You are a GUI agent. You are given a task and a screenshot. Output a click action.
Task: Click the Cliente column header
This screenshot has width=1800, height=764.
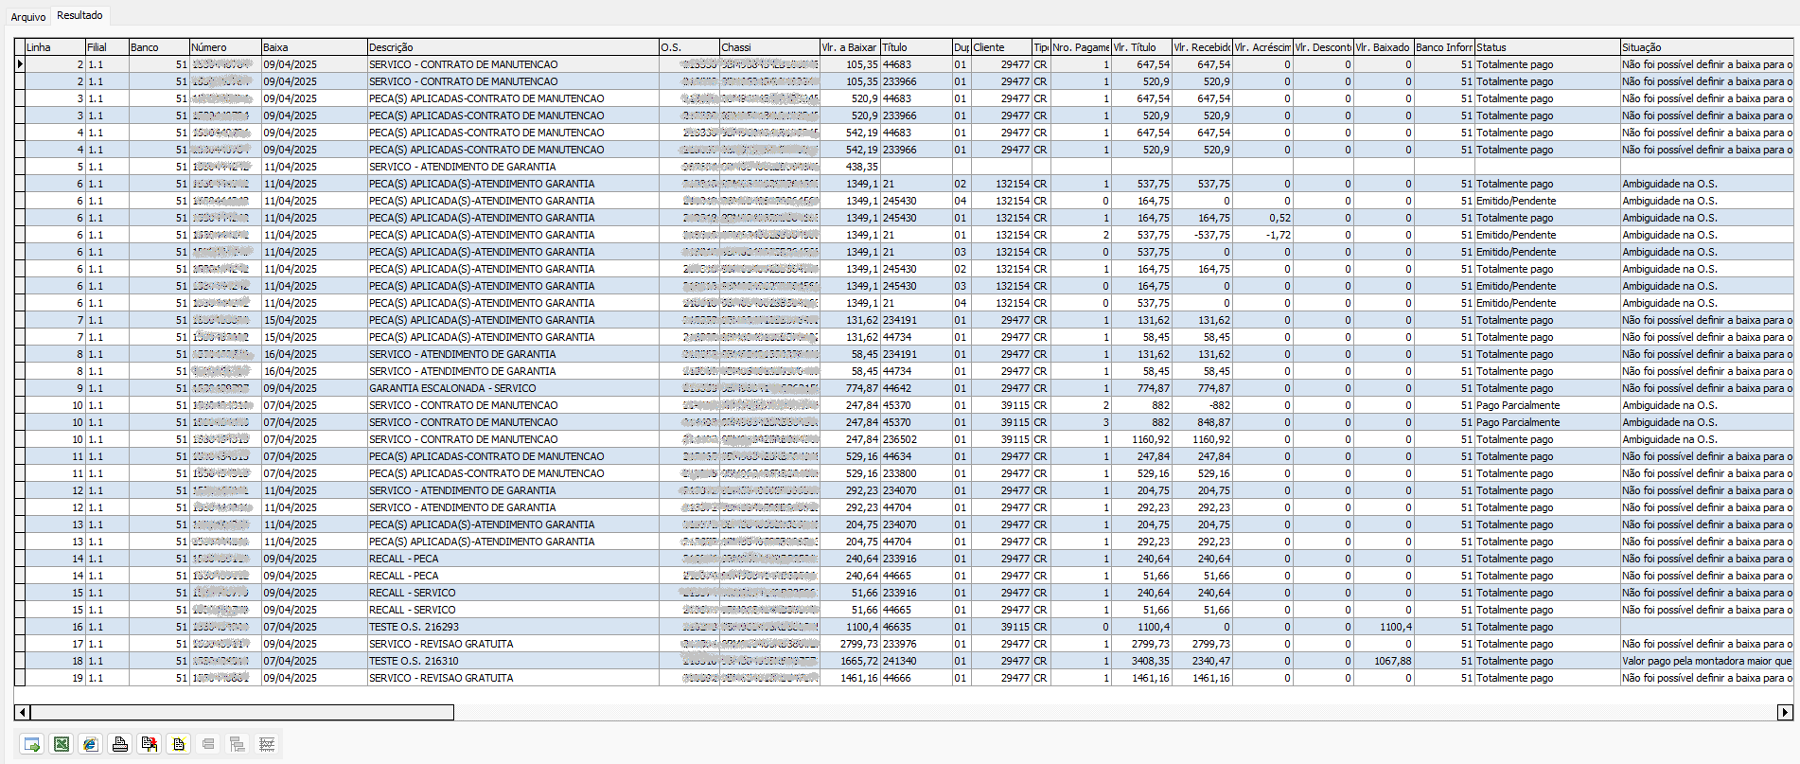coord(1001,47)
